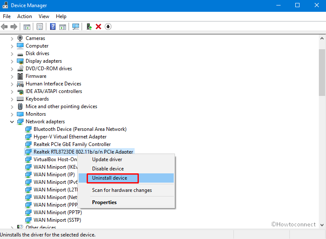The image size is (326, 239).
Task: Click the Network adapters category icon
Action: click(20, 122)
